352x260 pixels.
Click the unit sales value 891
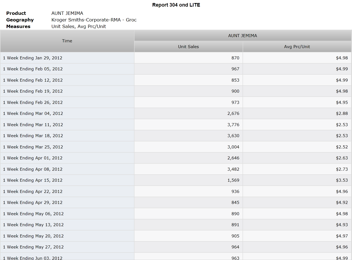click(235, 225)
